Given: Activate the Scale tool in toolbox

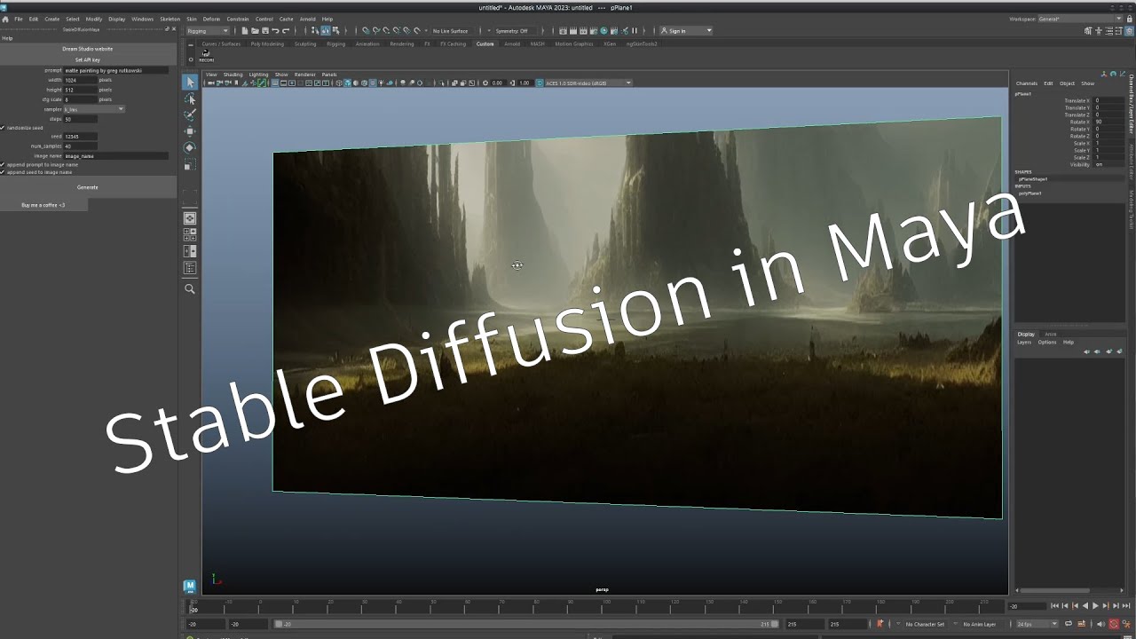Looking at the screenshot, I should [190, 164].
